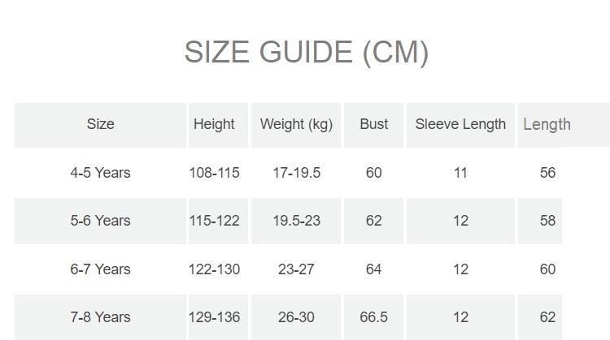Select the 4-5 Years size row label
Viewport: 610px width, 340px height.
(x=100, y=173)
